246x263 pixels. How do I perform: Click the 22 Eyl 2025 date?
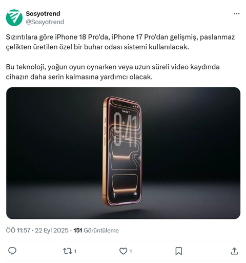[52, 230]
